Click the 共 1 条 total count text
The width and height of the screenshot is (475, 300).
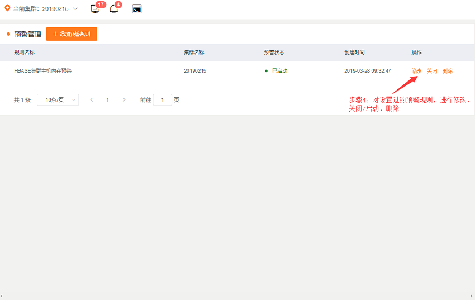click(x=22, y=100)
